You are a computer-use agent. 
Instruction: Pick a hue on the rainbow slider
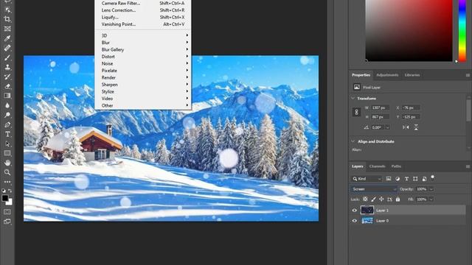[x=462, y=30]
